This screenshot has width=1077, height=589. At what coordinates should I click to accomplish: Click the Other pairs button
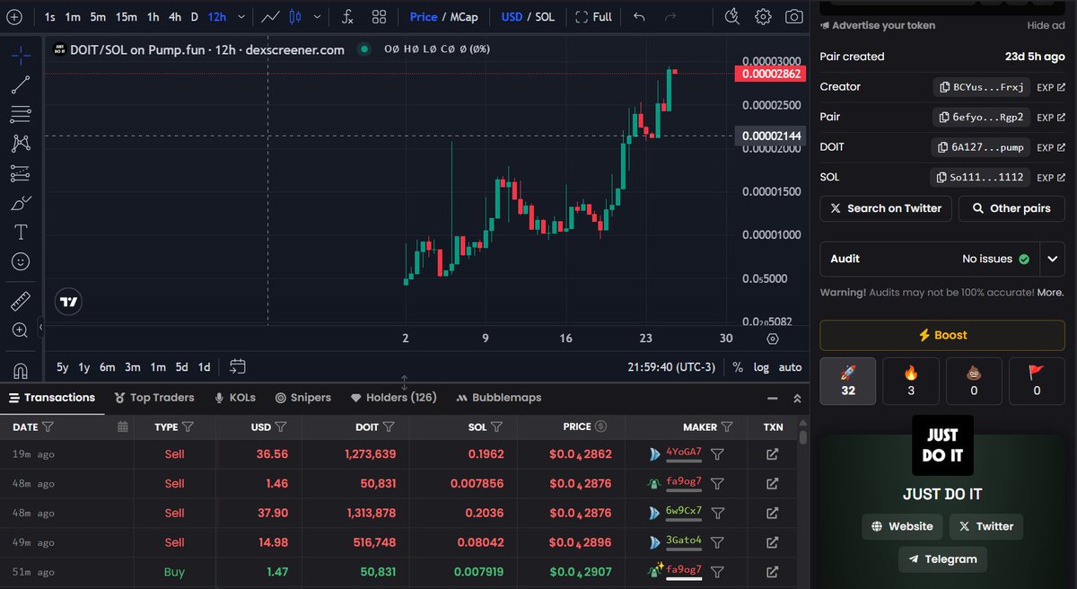point(1011,208)
